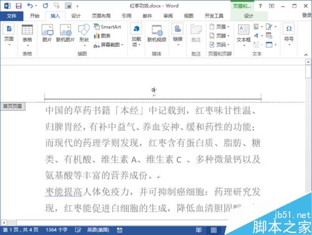
Task: Open the 引用 (References) tab
Action: (x=127, y=16)
